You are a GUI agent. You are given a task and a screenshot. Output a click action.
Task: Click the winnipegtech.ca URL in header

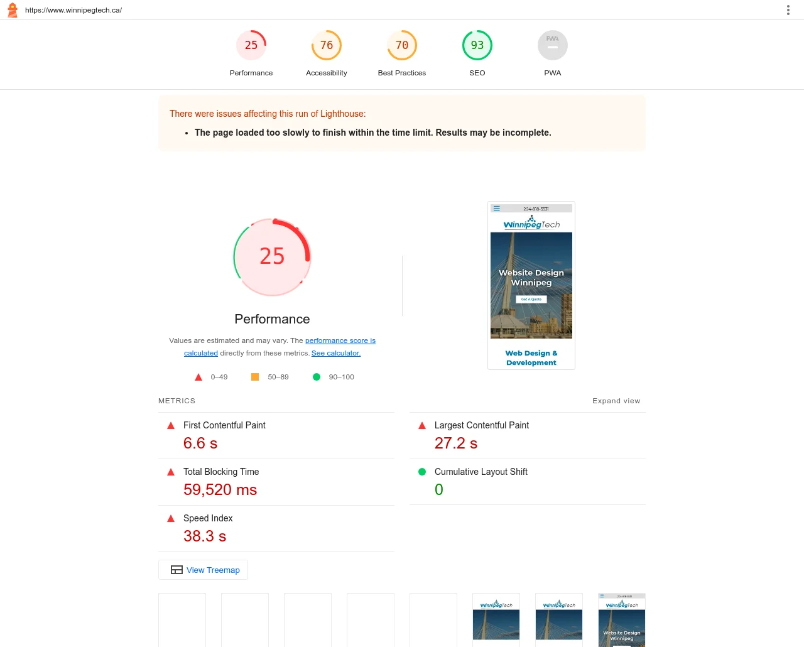[x=73, y=10]
